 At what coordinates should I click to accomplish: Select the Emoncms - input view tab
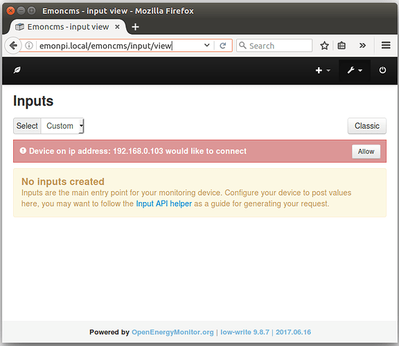(x=68, y=27)
